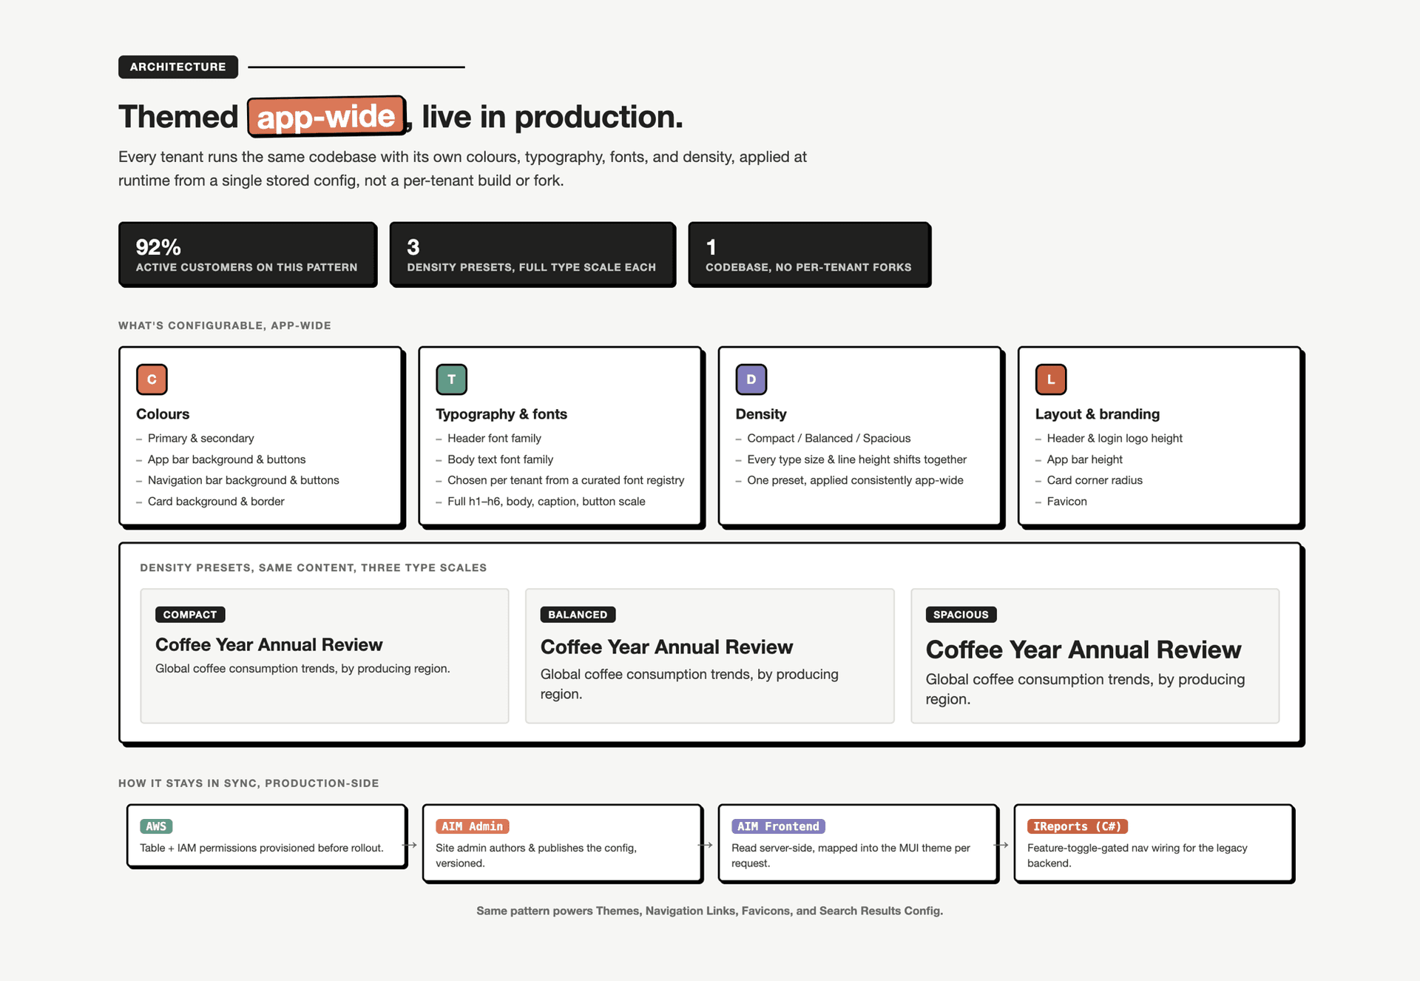The height and width of the screenshot is (981, 1420).
Task: Click 'Card background & border' item
Action: point(216,502)
